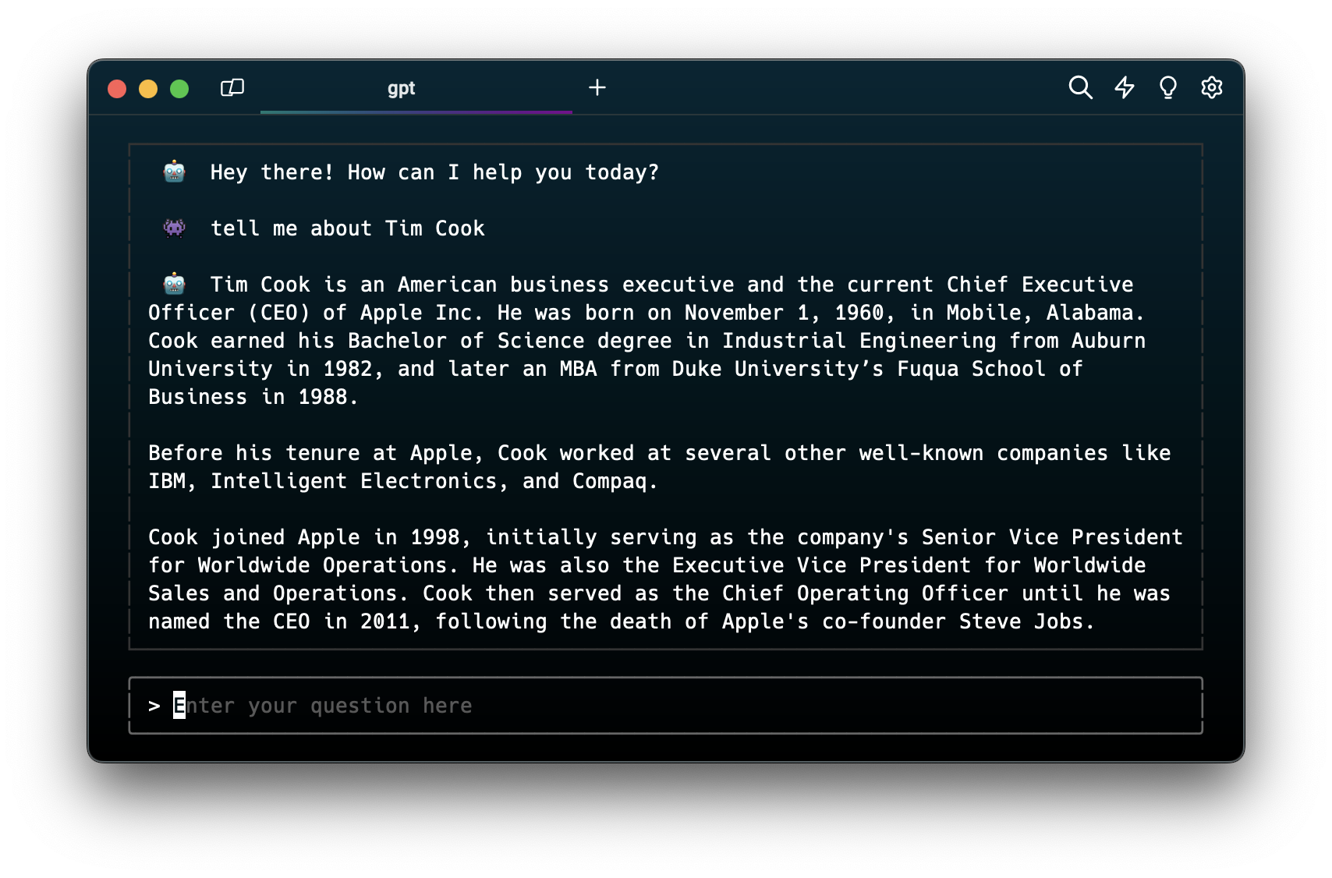
Task: Click the line starting 'named the CEO in 2011'
Action: point(622,621)
